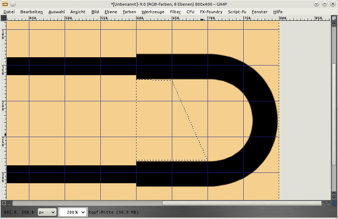Open the FX-Foundry menu
The height and width of the screenshot is (219, 338).
(211, 12)
